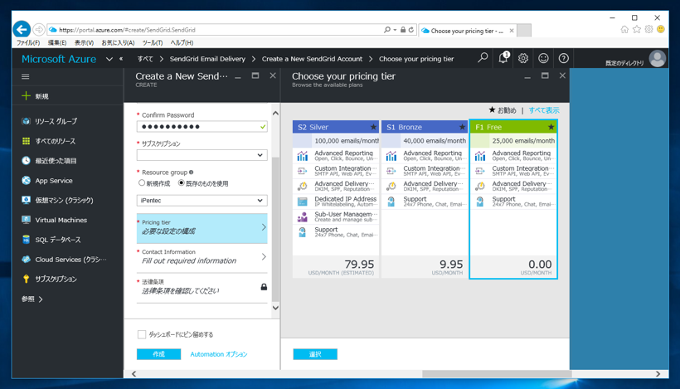The height and width of the screenshot is (389, 680).
Task: Open 表示(V) menu
Action: click(84, 43)
